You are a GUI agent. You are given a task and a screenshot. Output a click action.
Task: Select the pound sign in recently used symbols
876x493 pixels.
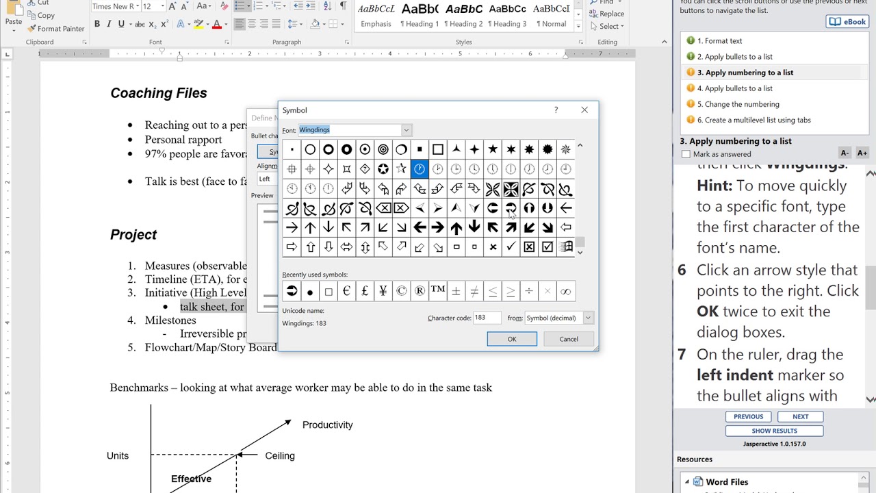(365, 291)
